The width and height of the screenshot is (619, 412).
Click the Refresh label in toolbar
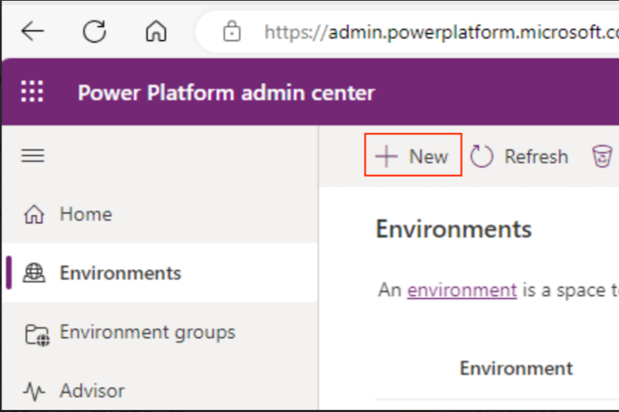coord(536,156)
